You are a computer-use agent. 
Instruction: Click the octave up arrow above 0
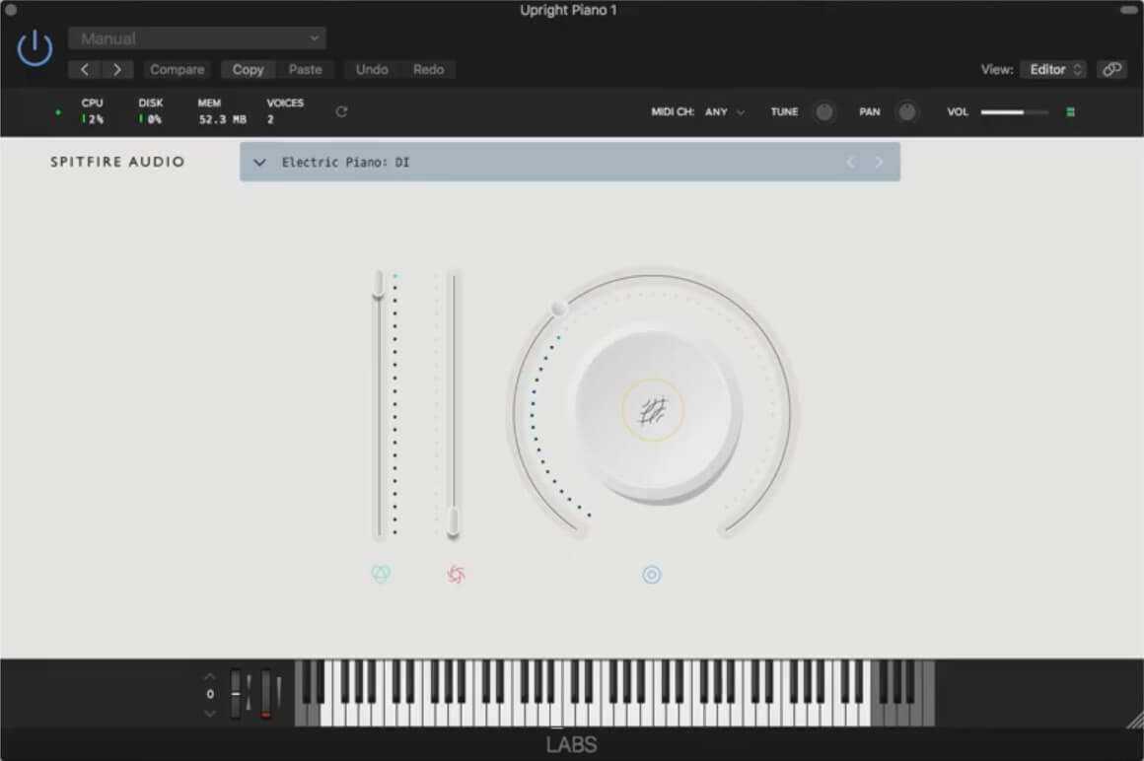click(x=209, y=676)
